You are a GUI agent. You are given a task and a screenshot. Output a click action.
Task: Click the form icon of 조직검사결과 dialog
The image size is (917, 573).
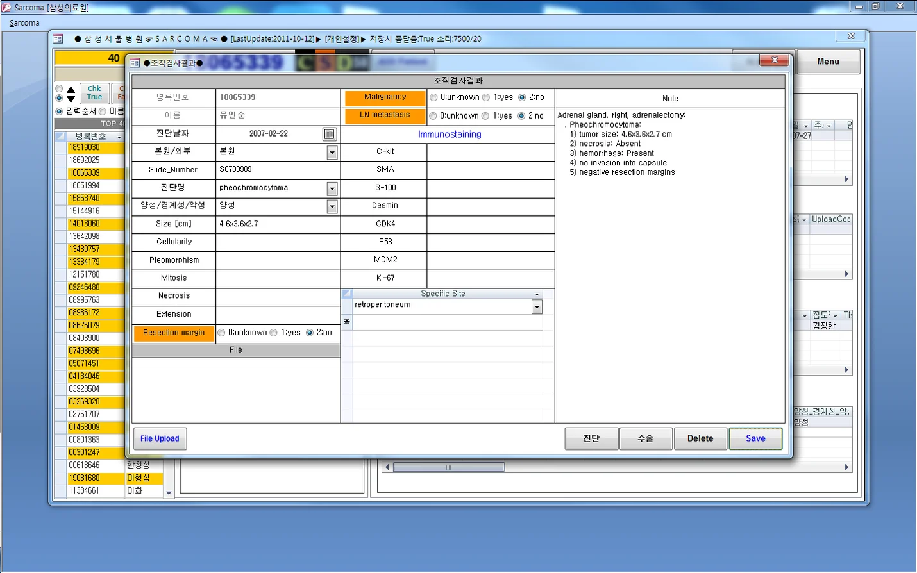coord(135,63)
